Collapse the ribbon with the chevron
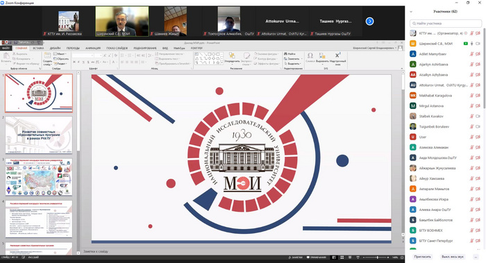 coord(402,69)
